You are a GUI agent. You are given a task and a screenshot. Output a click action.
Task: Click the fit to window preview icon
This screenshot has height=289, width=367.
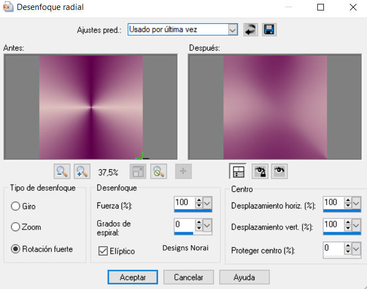coord(138,172)
